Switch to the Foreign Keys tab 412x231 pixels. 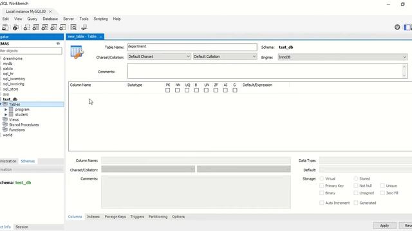115,217
